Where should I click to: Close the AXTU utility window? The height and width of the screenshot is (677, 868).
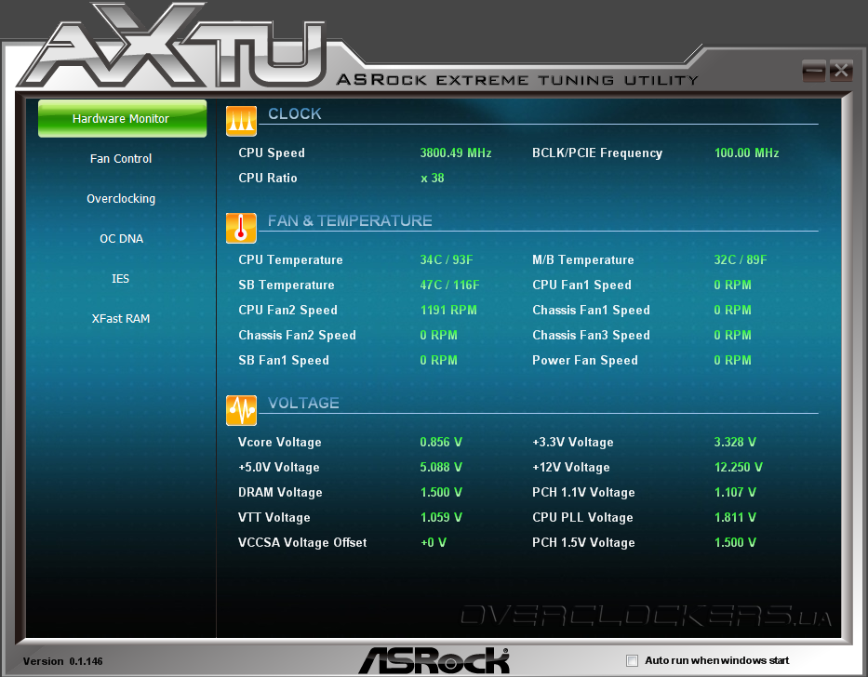(841, 71)
